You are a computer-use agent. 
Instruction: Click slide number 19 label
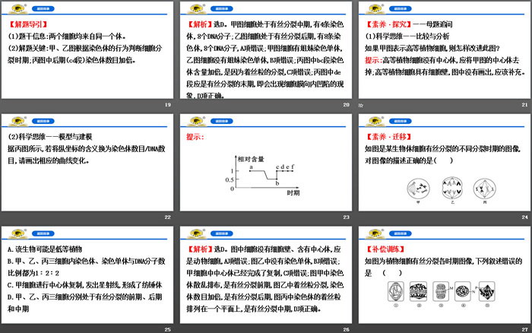(x=168, y=105)
